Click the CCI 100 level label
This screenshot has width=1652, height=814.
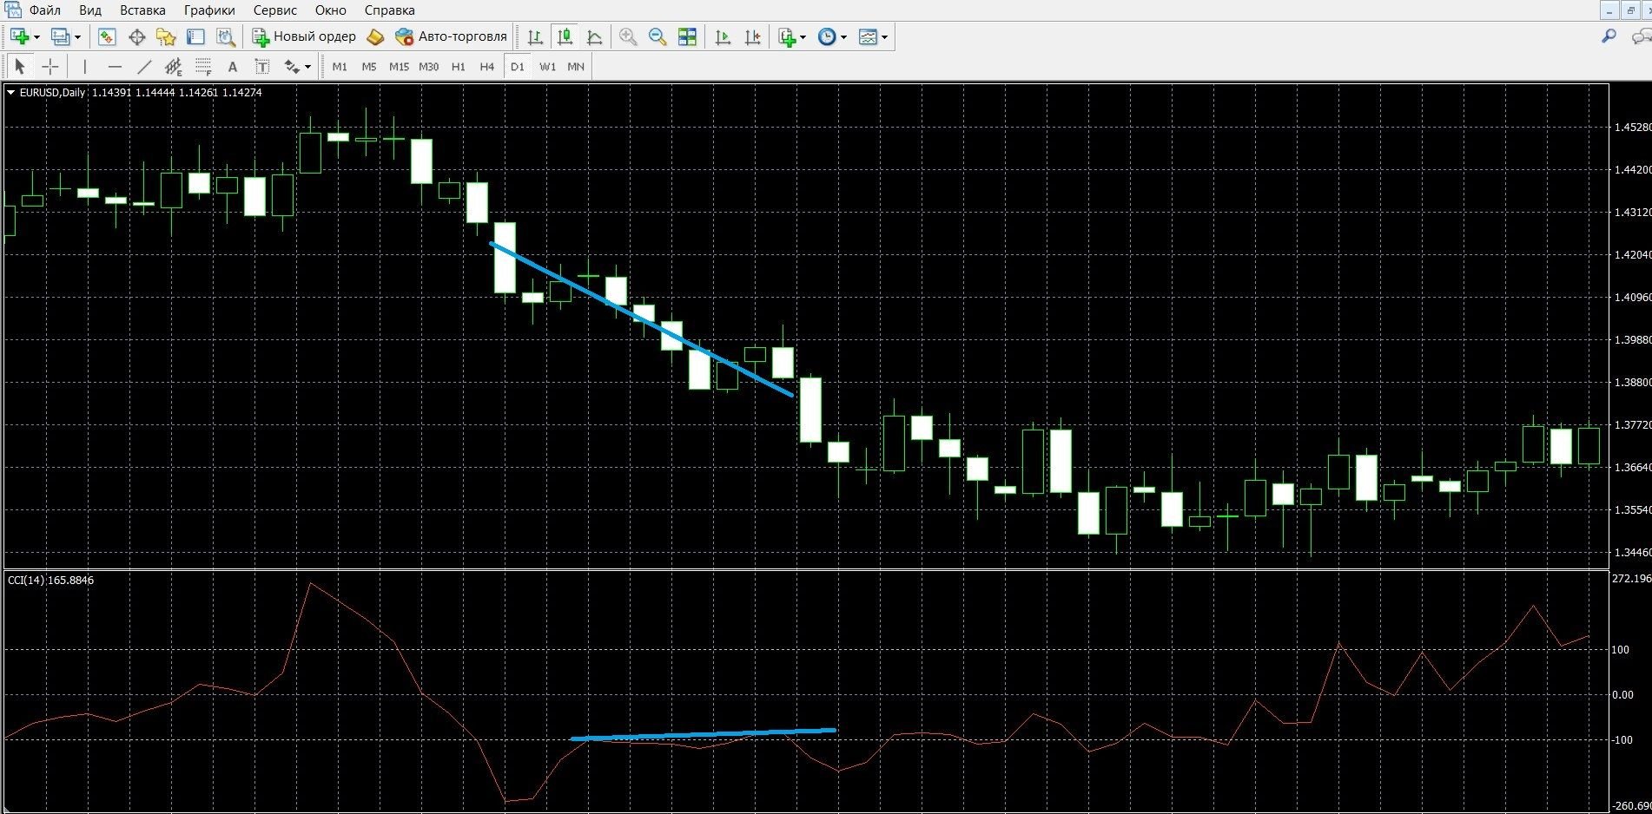tap(1621, 649)
